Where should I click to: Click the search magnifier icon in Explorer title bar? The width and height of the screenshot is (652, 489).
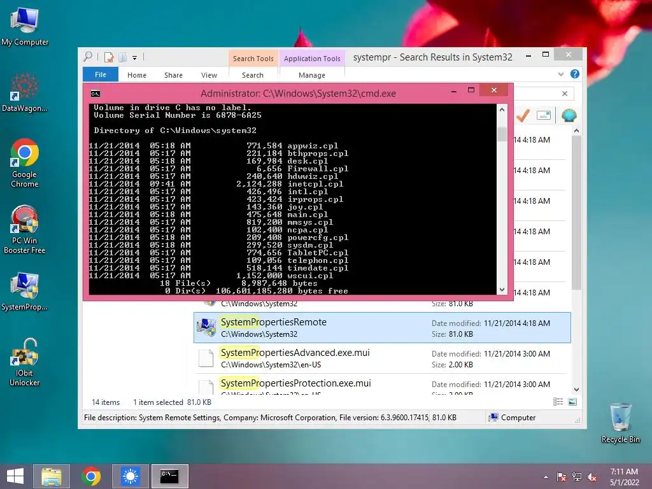88,57
